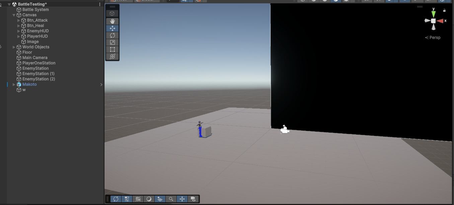The width and height of the screenshot is (454, 205).
Task: Expand World Objects in the Hierarchy
Action: (x=14, y=47)
